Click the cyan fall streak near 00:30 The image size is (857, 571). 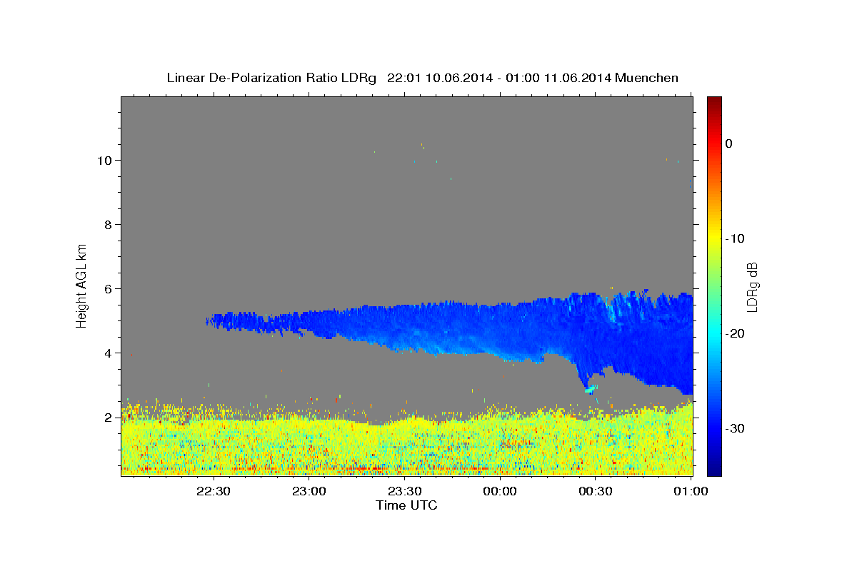coord(591,389)
